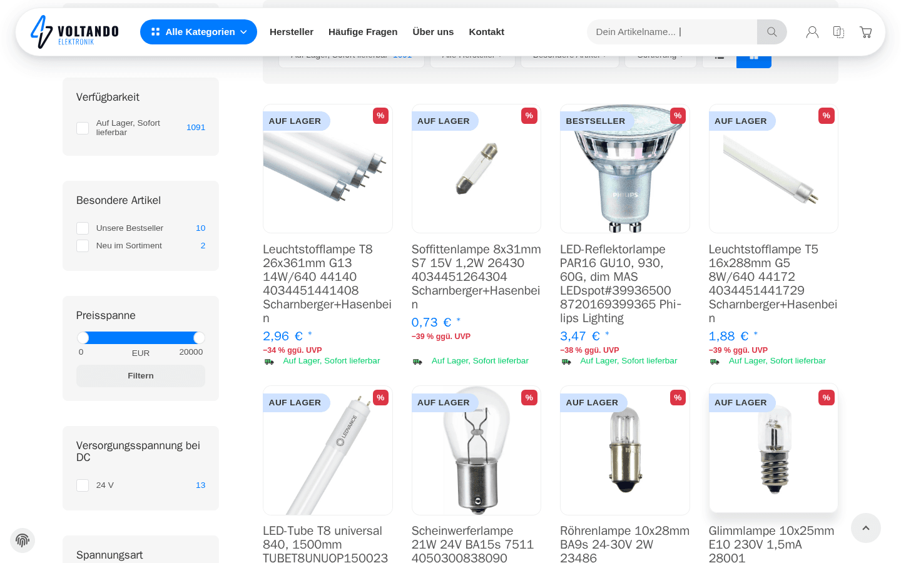The width and height of the screenshot is (901, 563).
Task: Click the % badge on Leuchtstofflampe T5
Action: tap(827, 116)
